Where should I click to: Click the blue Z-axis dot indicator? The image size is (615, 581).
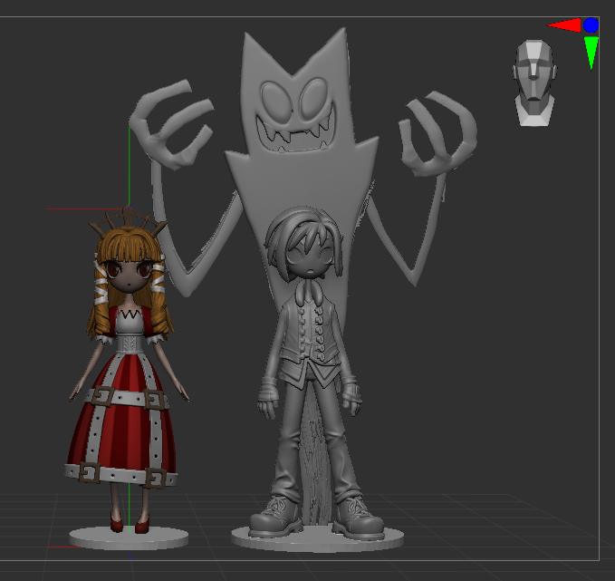coord(591,25)
